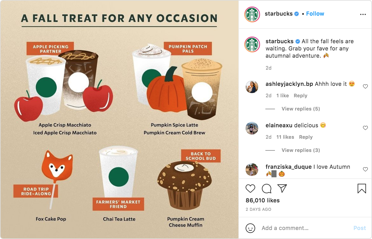Like elaineaxu's comment with its heart
This screenshot has width=372, height=239.
[x=365, y=128]
